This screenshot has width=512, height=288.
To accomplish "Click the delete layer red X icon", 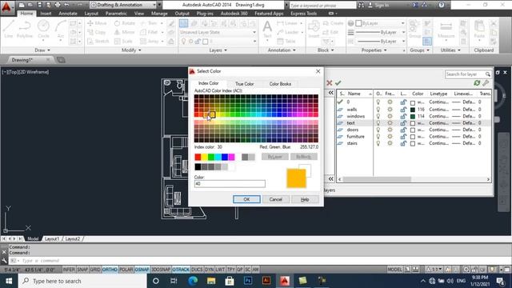I will [329, 83].
